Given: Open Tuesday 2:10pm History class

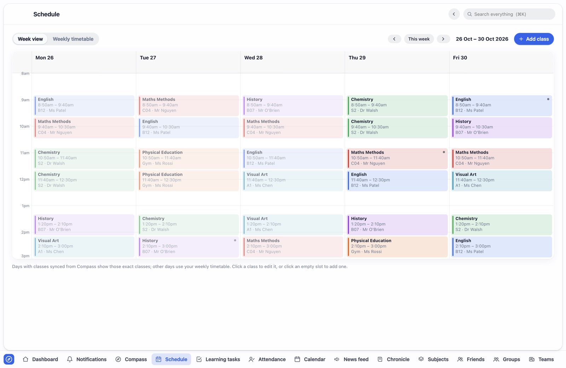Looking at the screenshot, I should (x=189, y=247).
